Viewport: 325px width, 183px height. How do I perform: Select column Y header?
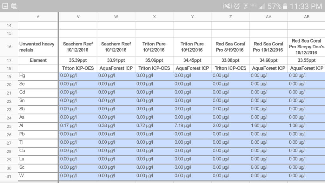coord(192,17)
